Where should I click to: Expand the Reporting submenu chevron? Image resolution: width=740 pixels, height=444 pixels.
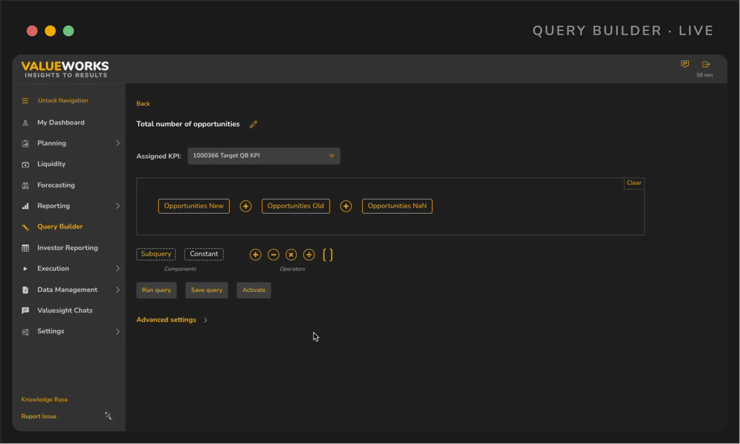click(117, 206)
